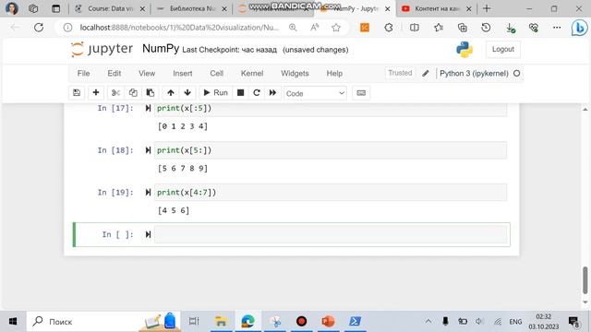Click the Jupyter logo

coord(102,49)
